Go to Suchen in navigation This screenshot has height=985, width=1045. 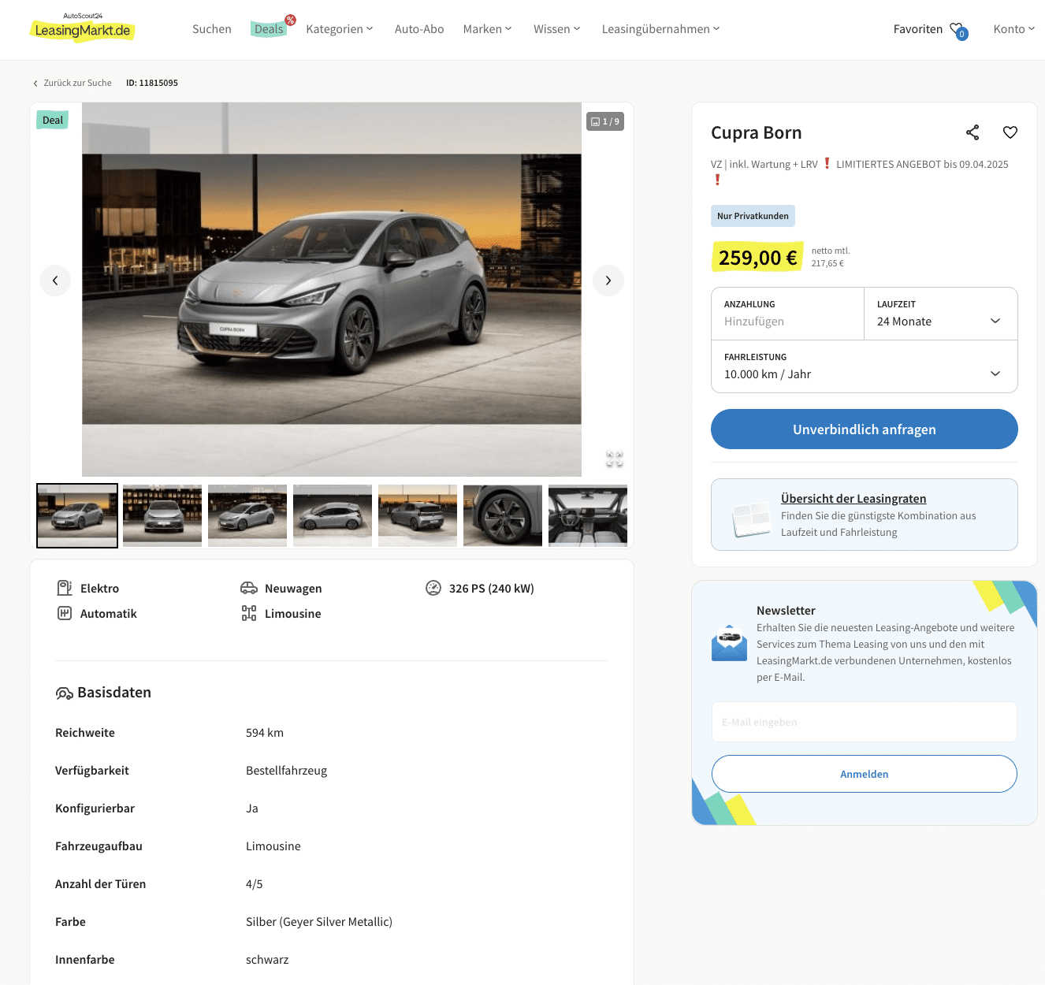coord(212,29)
